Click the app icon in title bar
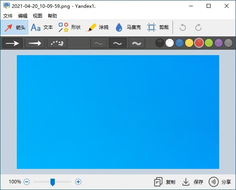 pyautogui.click(x=7, y=6)
